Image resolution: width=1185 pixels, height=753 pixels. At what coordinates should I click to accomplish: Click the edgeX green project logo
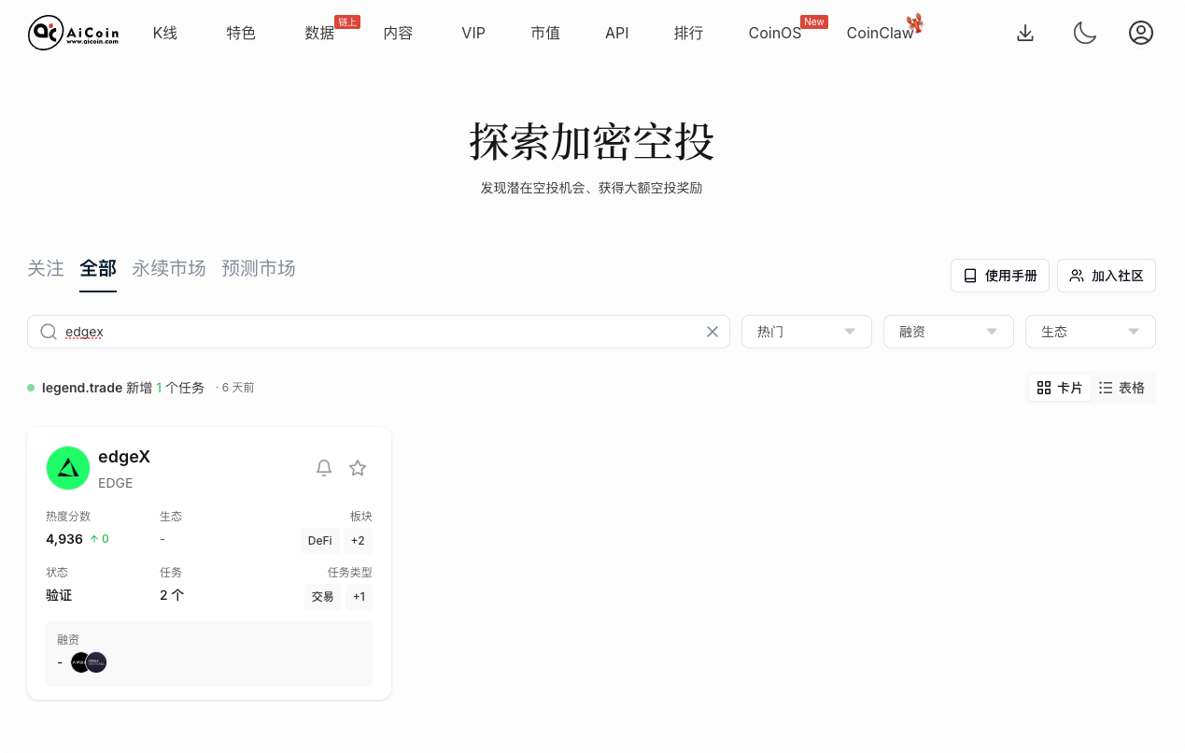(68, 468)
